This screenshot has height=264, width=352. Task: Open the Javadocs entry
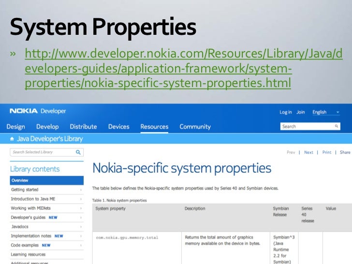(x=20, y=227)
